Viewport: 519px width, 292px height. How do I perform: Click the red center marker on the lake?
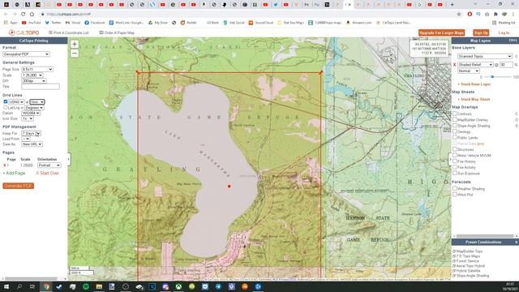(229, 187)
